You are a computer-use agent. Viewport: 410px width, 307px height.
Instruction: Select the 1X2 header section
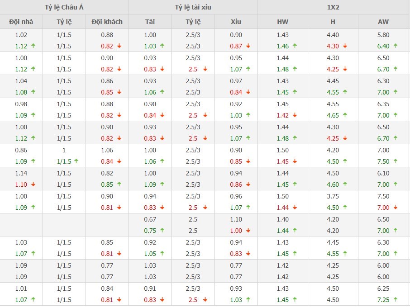point(334,7)
